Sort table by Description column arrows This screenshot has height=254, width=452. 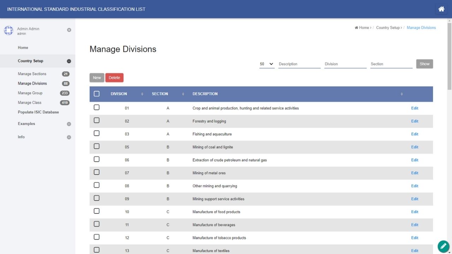[x=402, y=94]
